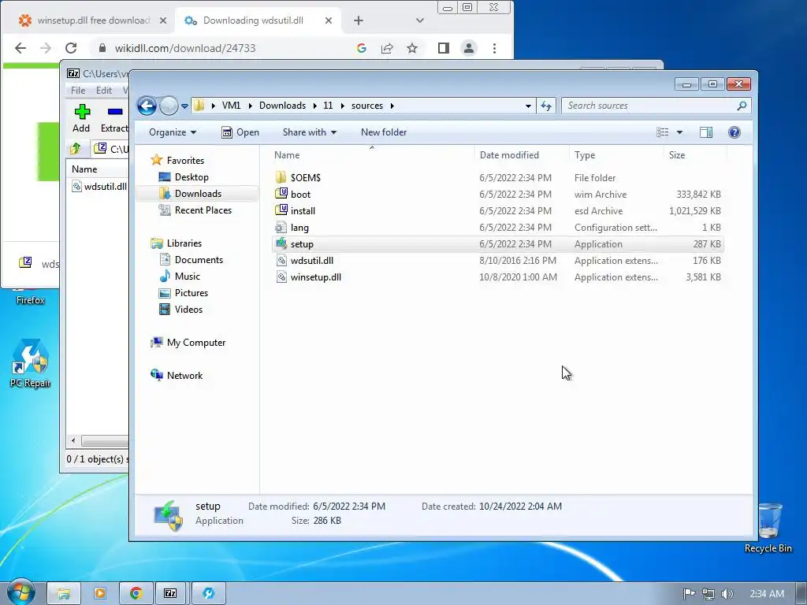This screenshot has width=807, height=605.
Task: Open the Chrome three-dot menu
Action: pos(495,48)
